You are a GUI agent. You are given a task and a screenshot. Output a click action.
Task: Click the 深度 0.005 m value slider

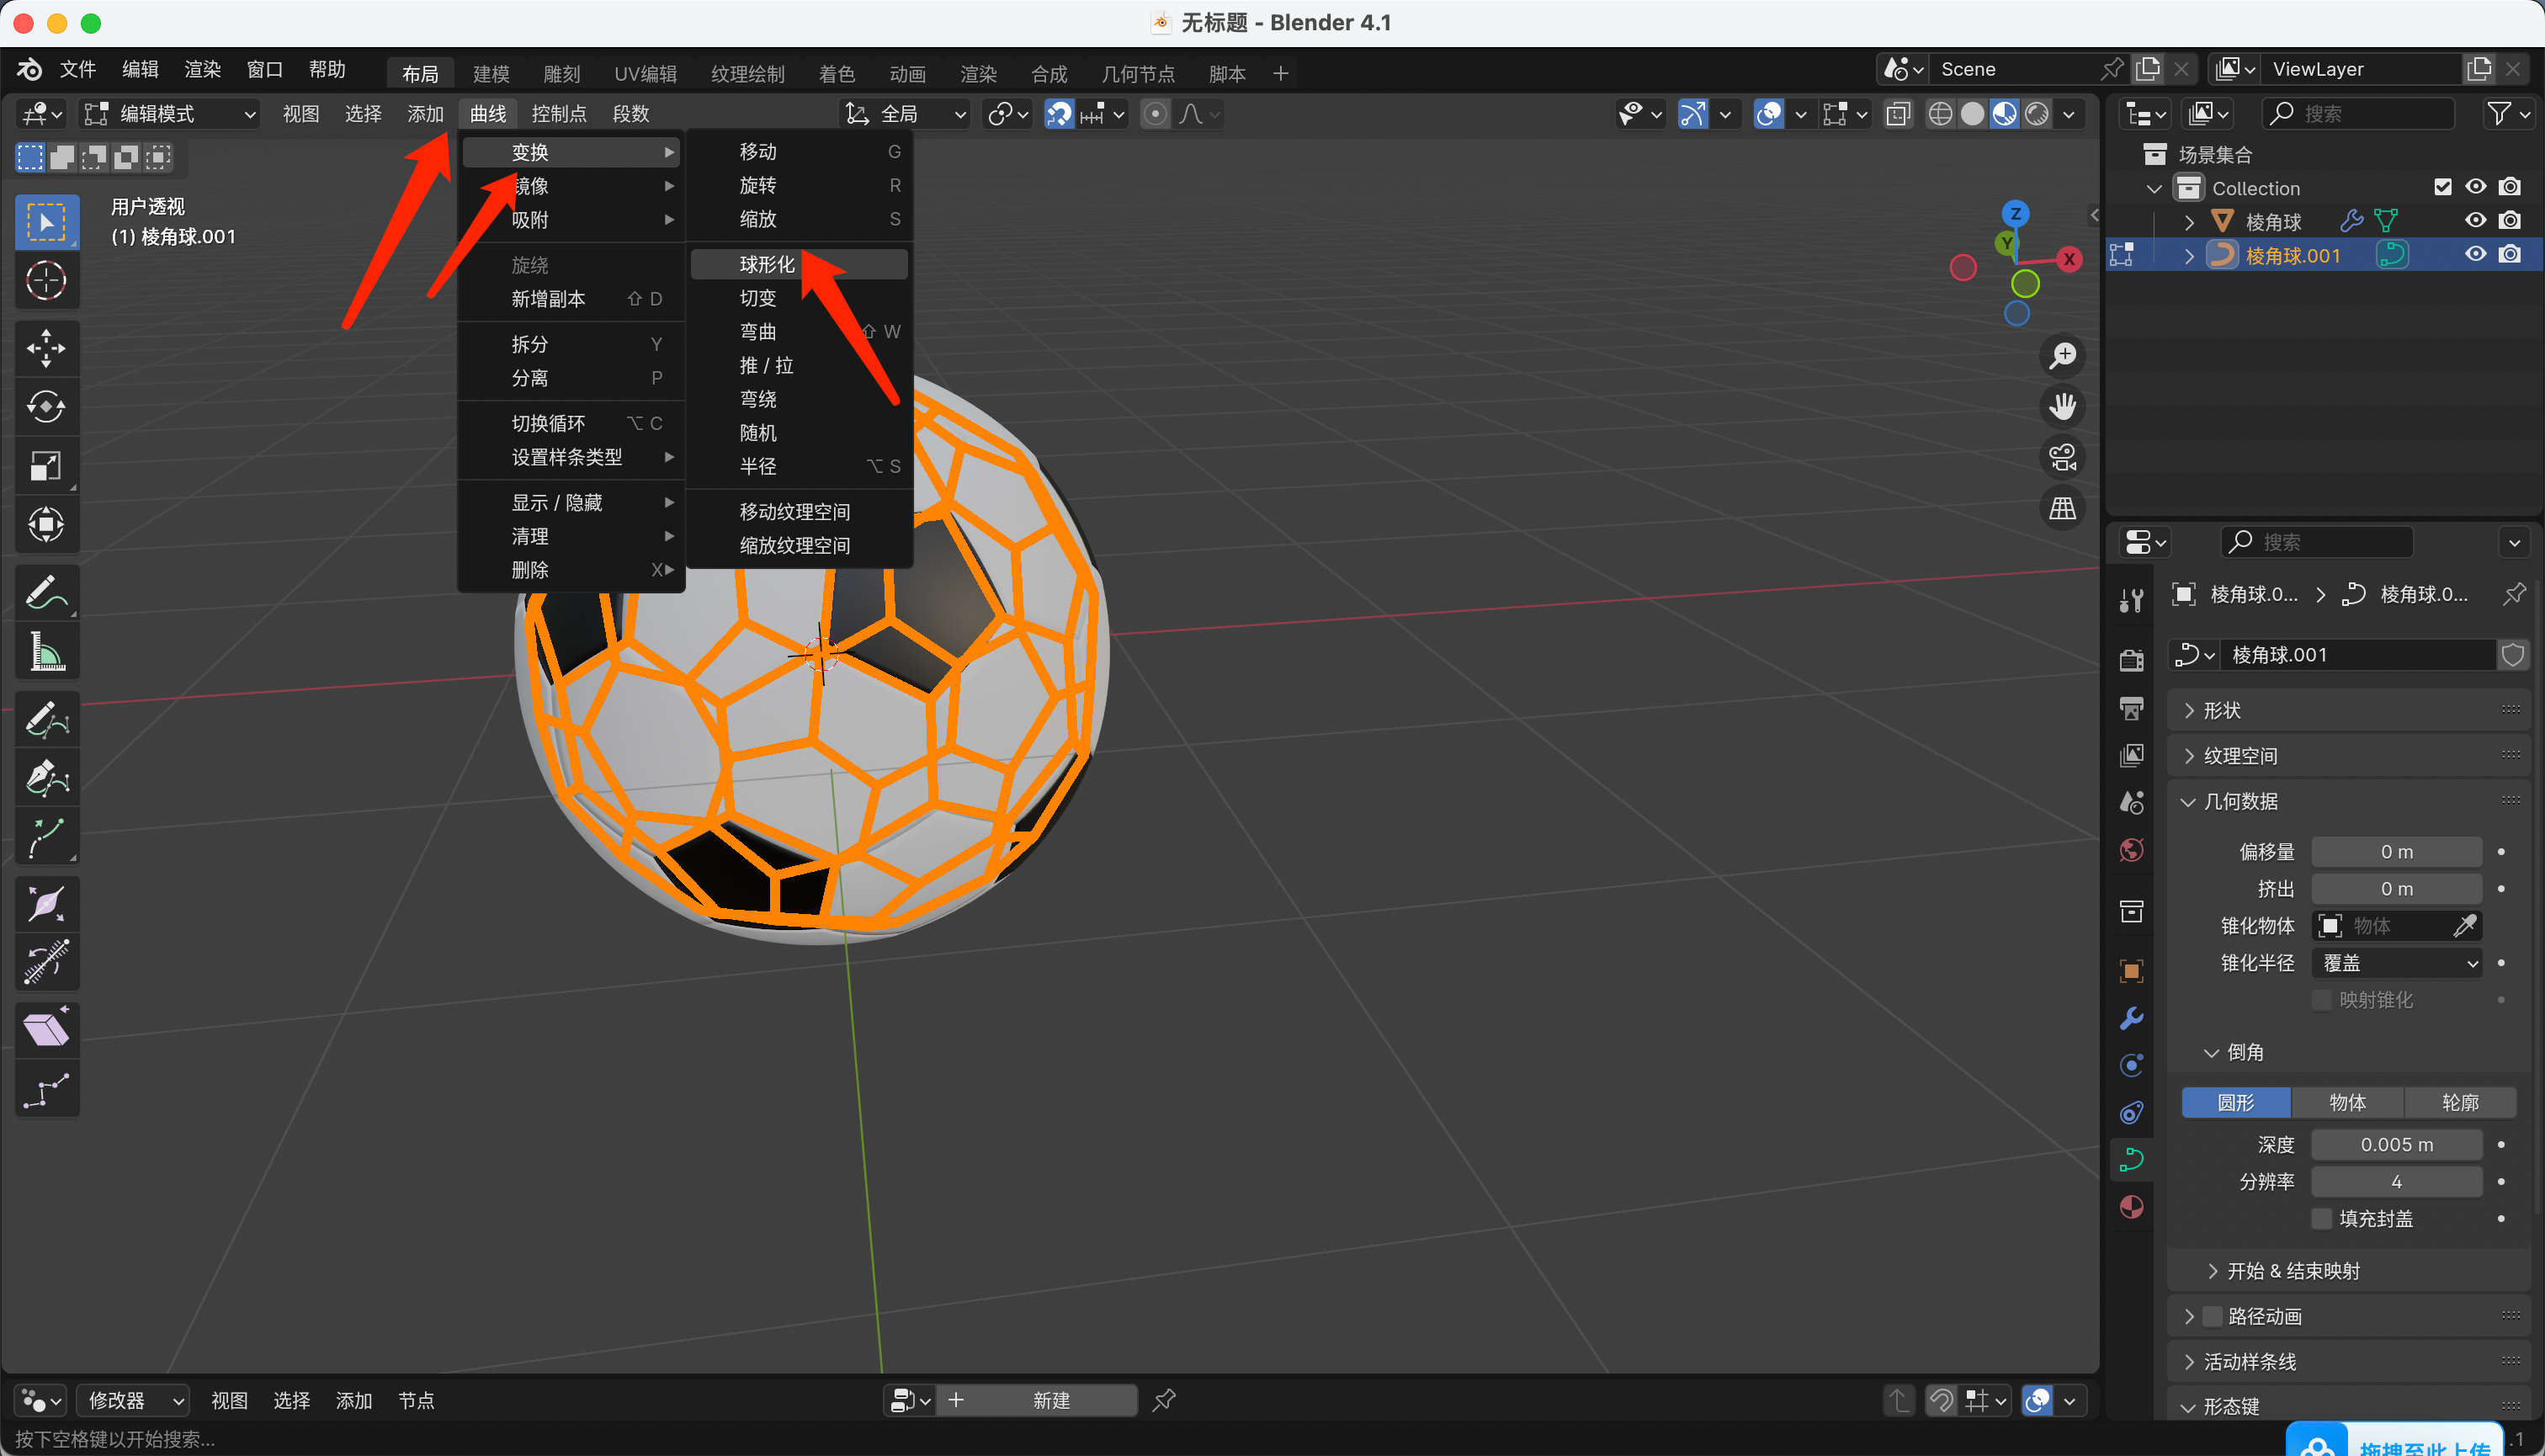point(2396,1144)
